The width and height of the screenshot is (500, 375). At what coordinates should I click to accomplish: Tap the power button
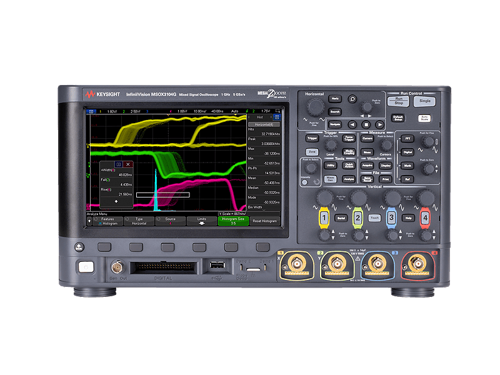pos(86,267)
